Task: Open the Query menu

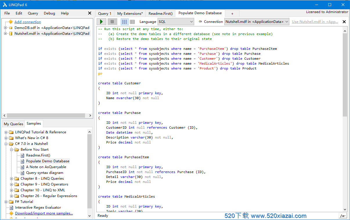Action: coord(33,13)
